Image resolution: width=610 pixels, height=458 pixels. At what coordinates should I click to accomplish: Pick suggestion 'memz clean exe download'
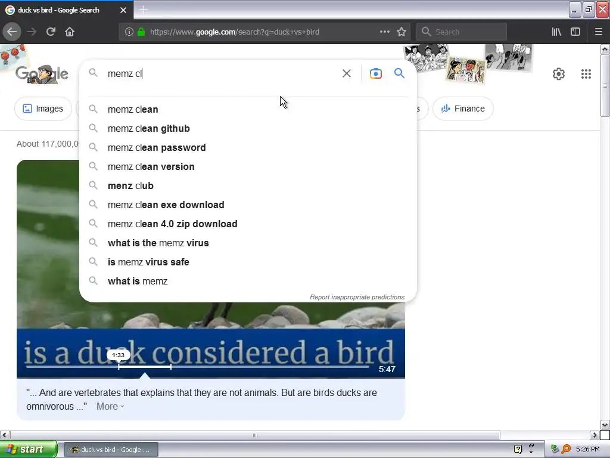(248, 205)
